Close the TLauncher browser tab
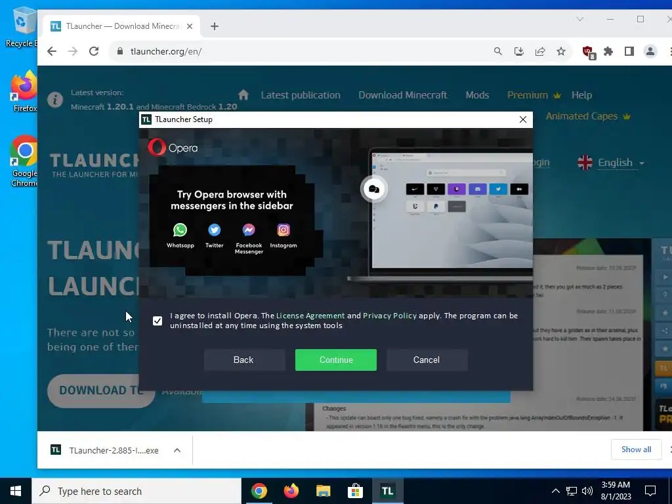 point(190,26)
